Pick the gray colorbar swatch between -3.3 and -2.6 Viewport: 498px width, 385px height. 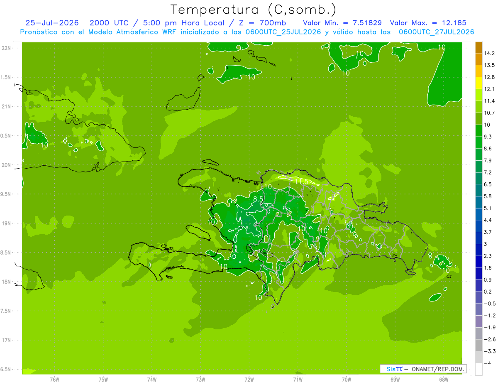coord(478,345)
